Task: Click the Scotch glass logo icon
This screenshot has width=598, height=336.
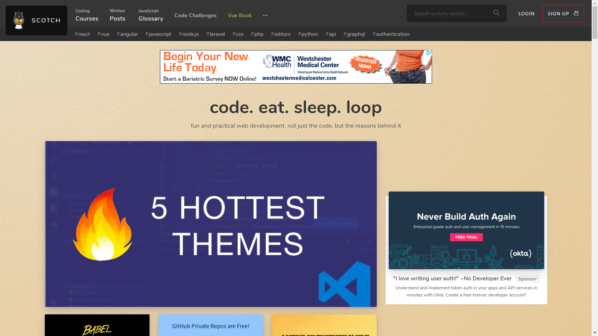Action: point(19,20)
